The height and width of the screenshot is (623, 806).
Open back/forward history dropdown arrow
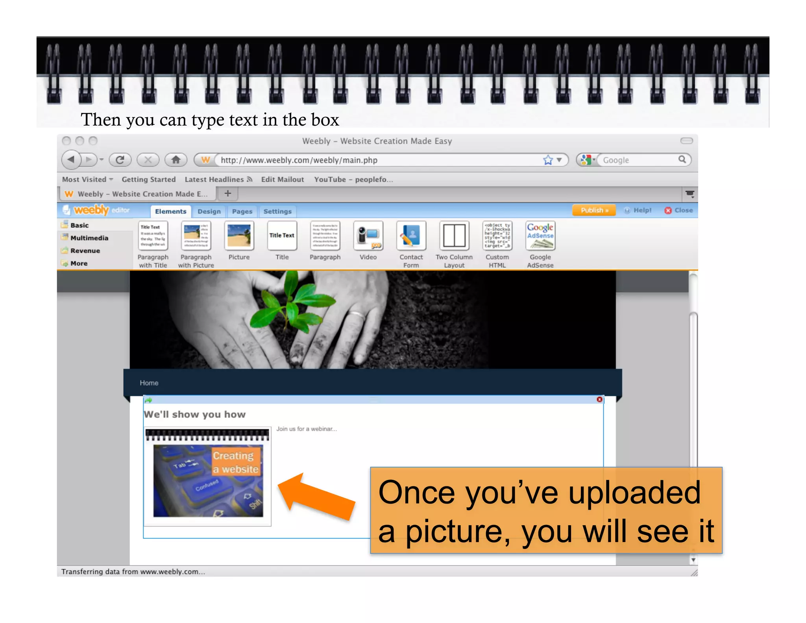pyautogui.click(x=102, y=159)
